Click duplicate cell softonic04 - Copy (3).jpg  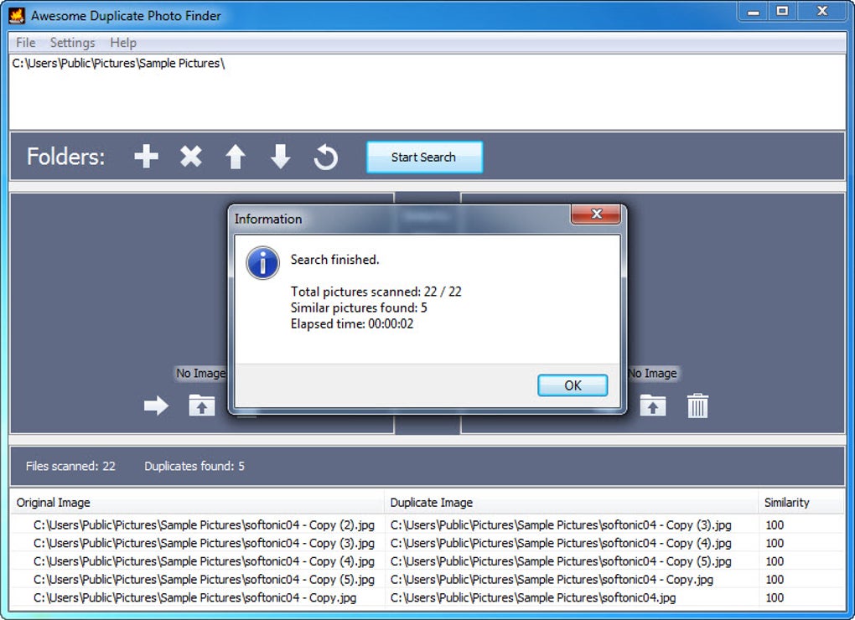click(561, 525)
